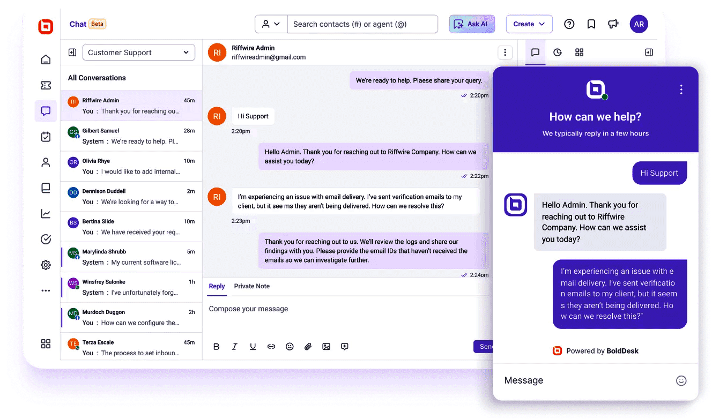
Task: Open the Activities calendar-check icon in sidebar
Action: coord(46,137)
